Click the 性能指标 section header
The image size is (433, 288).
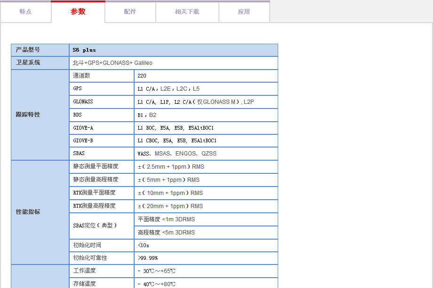[x=28, y=212]
